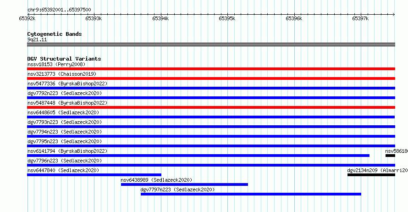The height and width of the screenshot is (212, 408).
Task: Open variant label nsv5487448 (ByrskaBishop2022)
Action: point(67,103)
